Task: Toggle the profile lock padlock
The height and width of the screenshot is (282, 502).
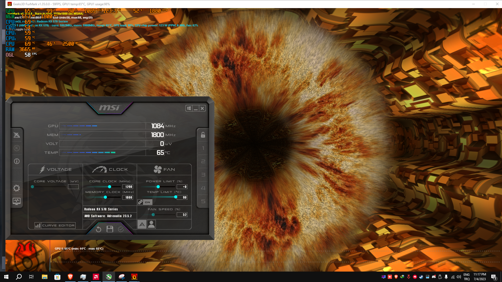Action: click(203, 135)
